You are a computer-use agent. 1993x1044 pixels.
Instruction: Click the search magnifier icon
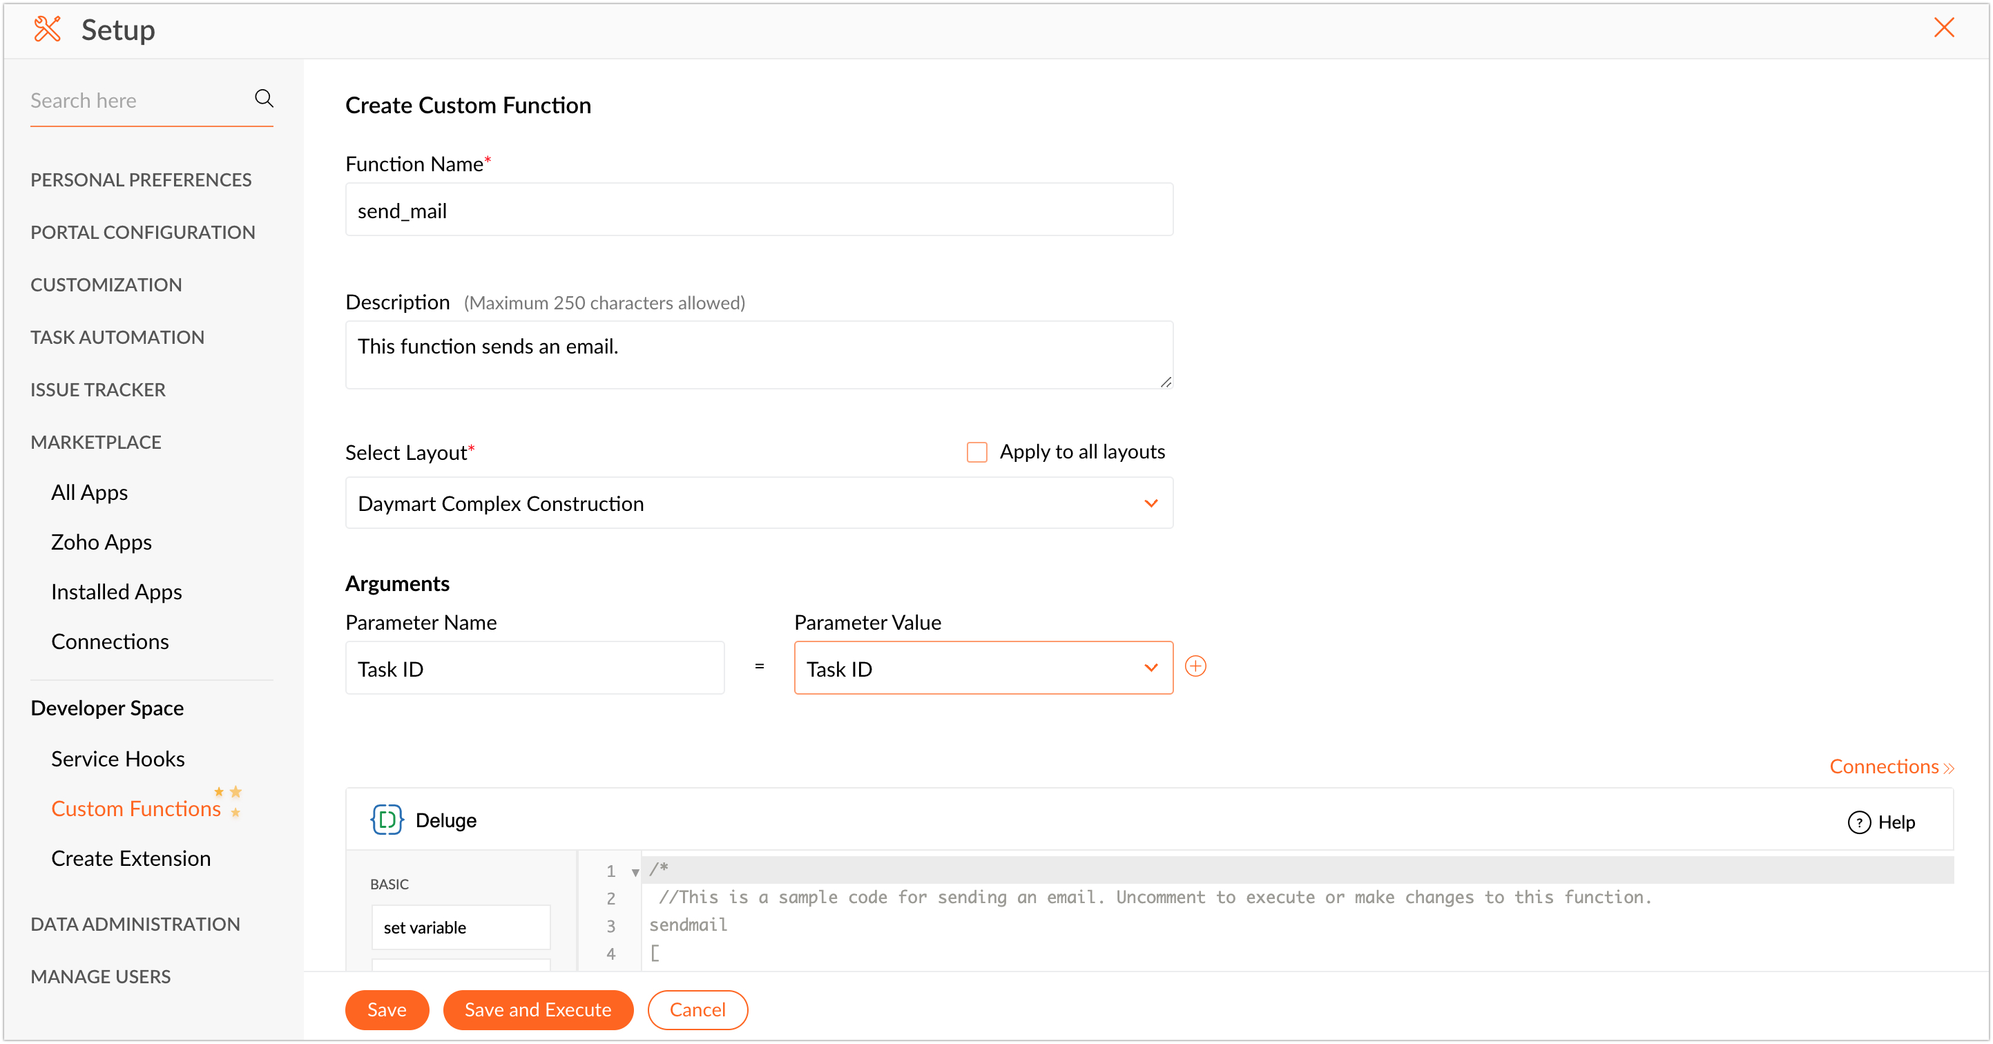pos(264,99)
